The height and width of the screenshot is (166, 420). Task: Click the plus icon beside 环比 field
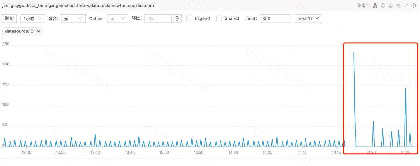(177, 19)
